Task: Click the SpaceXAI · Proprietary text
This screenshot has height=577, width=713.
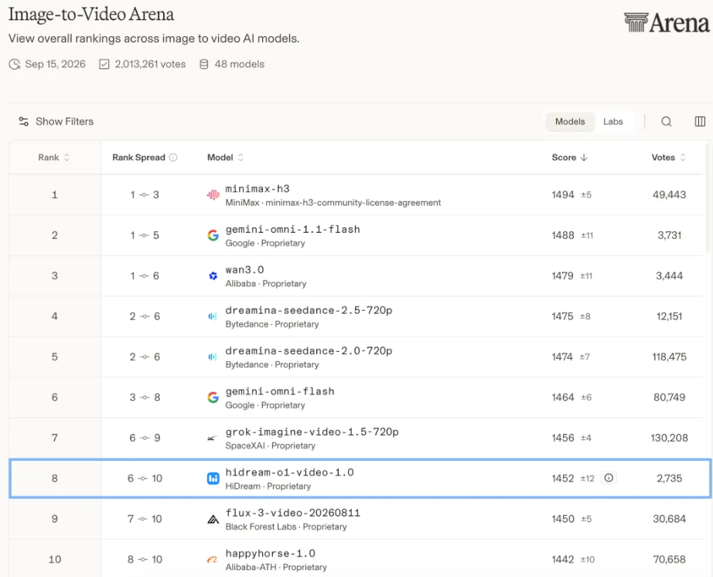Action: coord(270,446)
